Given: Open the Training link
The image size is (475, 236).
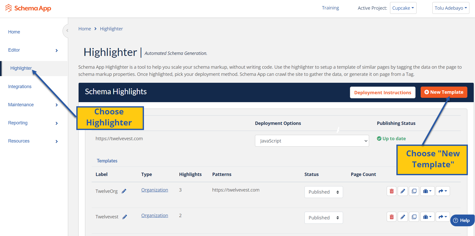Looking at the screenshot, I should click(x=330, y=8).
